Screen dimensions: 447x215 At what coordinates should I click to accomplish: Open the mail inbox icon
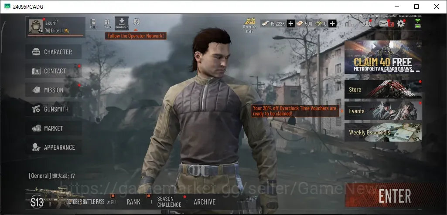click(x=385, y=24)
